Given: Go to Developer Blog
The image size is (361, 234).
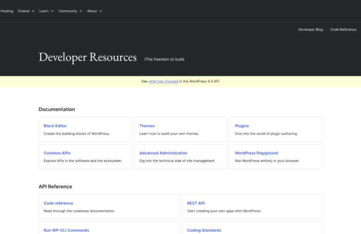Looking at the screenshot, I should (x=310, y=29).
